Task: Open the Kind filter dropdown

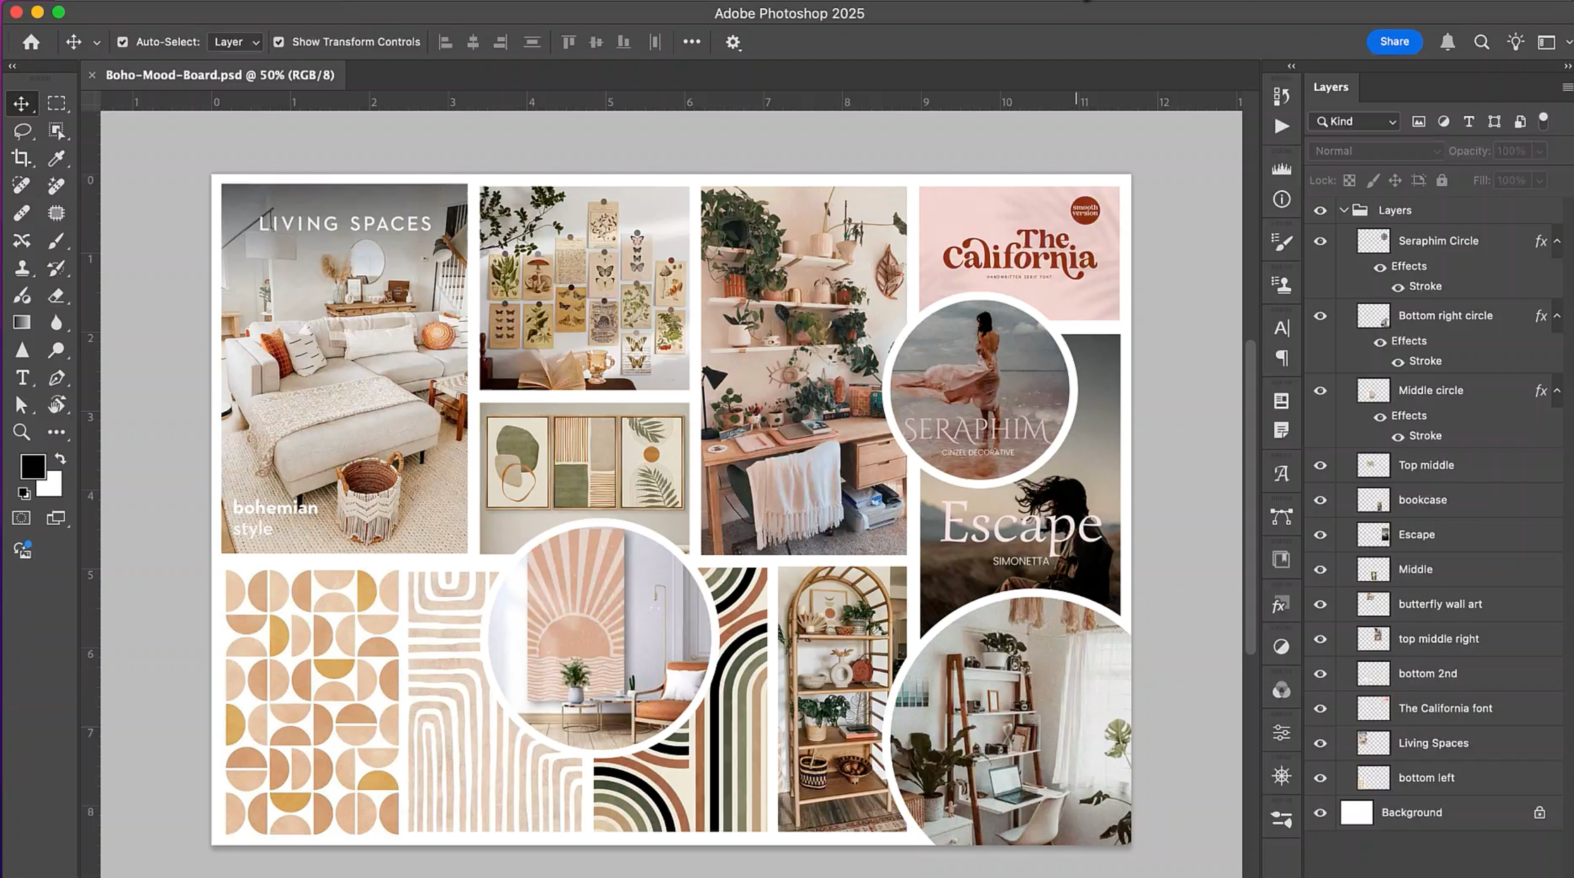Action: tap(1354, 121)
